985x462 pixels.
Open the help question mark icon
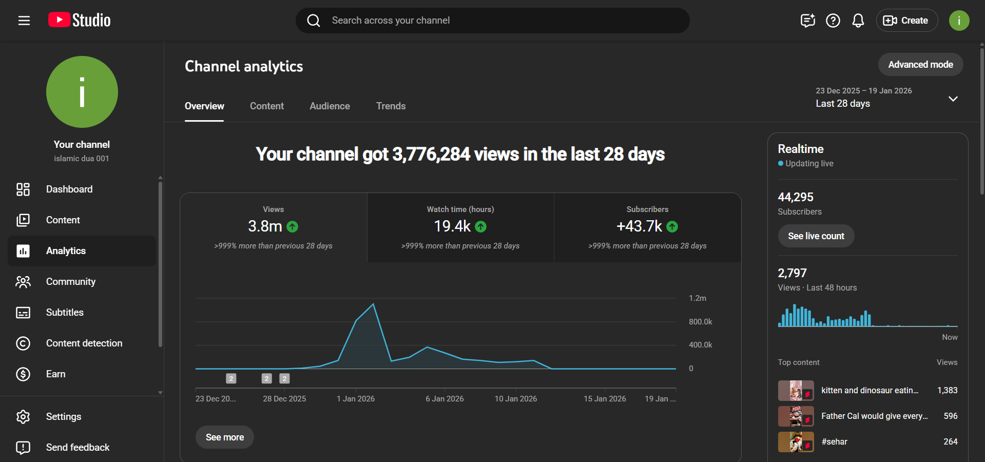tap(833, 21)
